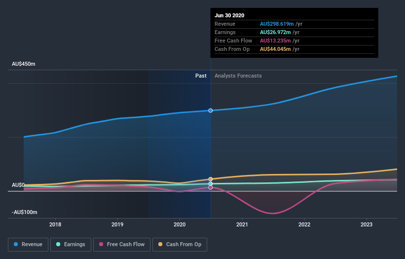Click the Past section label

coord(201,76)
